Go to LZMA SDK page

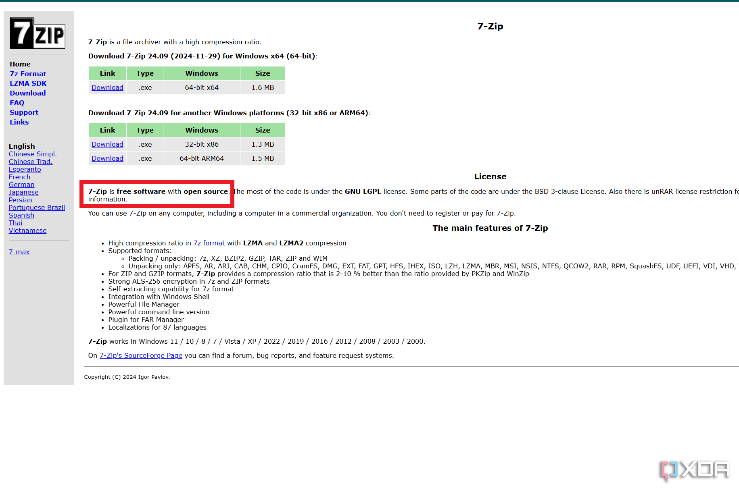click(x=28, y=83)
